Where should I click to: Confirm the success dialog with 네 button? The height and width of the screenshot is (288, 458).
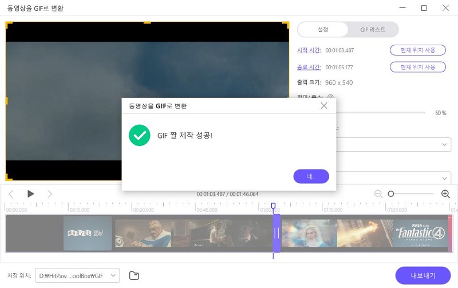pos(311,176)
